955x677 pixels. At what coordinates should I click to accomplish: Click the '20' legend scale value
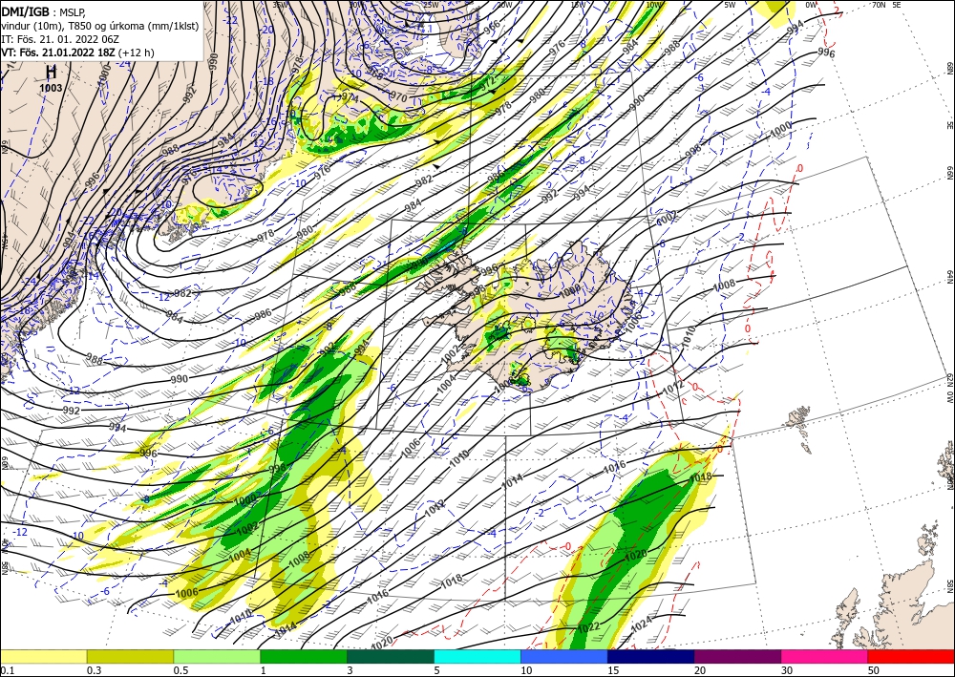[700, 670]
